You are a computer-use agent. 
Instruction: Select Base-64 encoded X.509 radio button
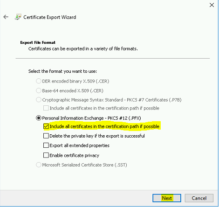pos(39,90)
